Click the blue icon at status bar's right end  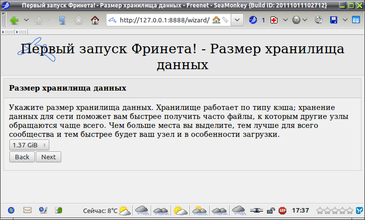pos(360,211)
